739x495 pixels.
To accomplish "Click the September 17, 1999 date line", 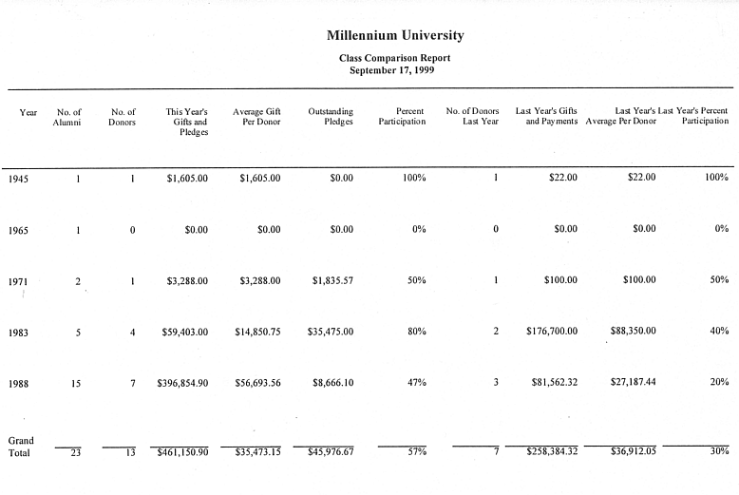I will [391, 70].
